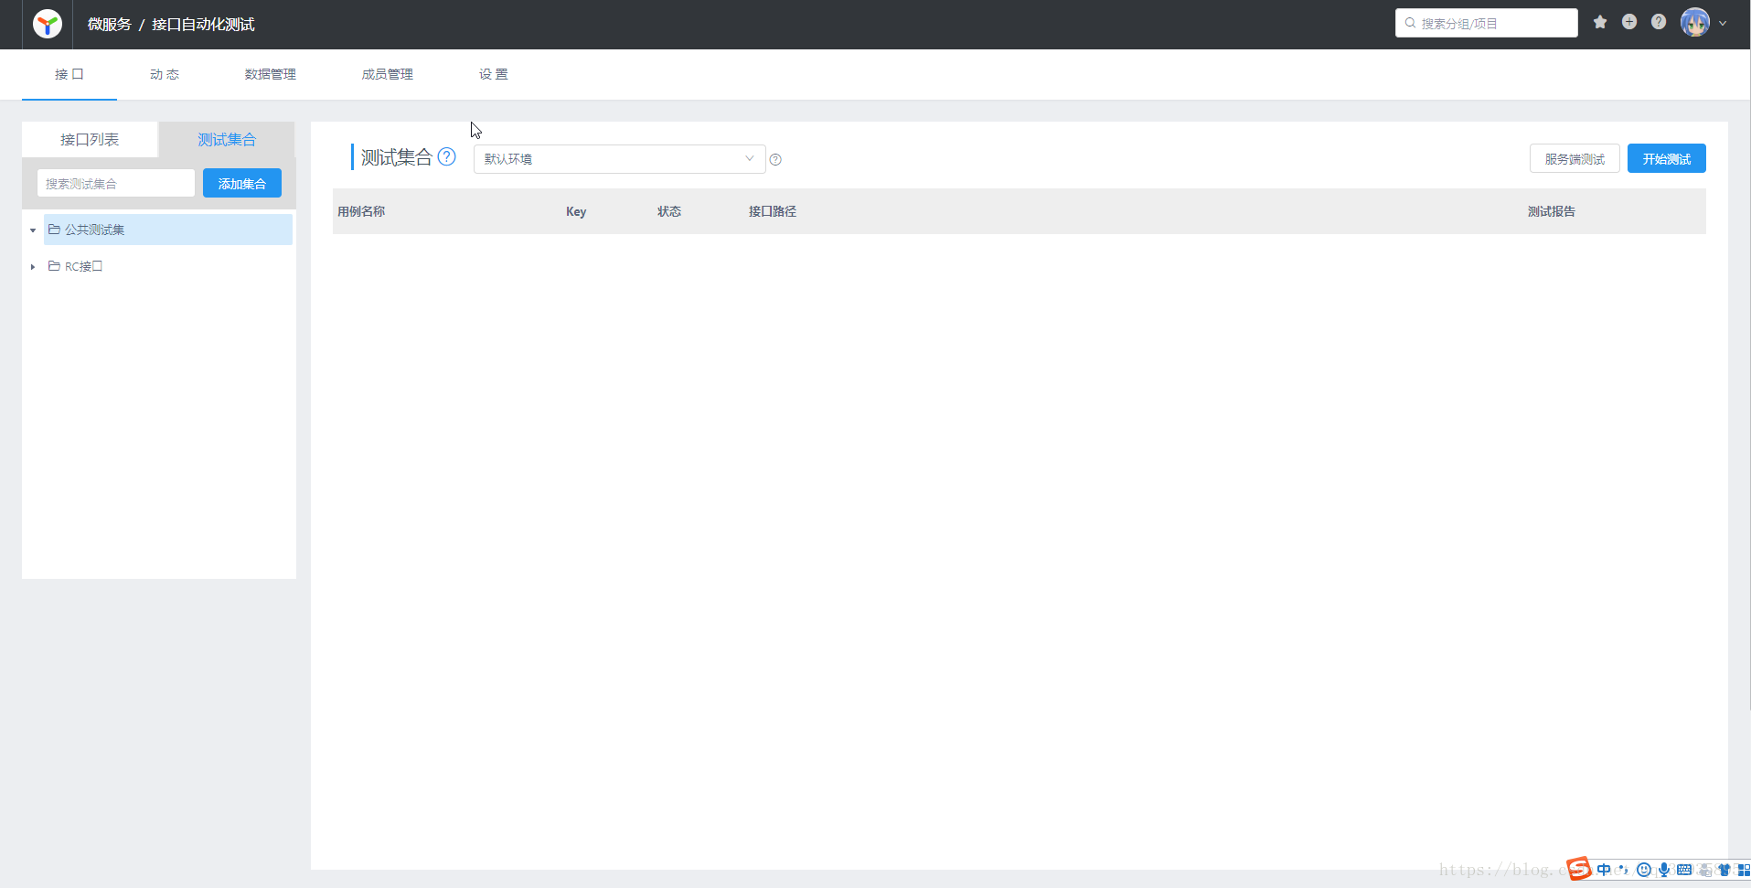Click the 接口路径 column header
This screenshot has width=1751, height=888.
[773, 211]
